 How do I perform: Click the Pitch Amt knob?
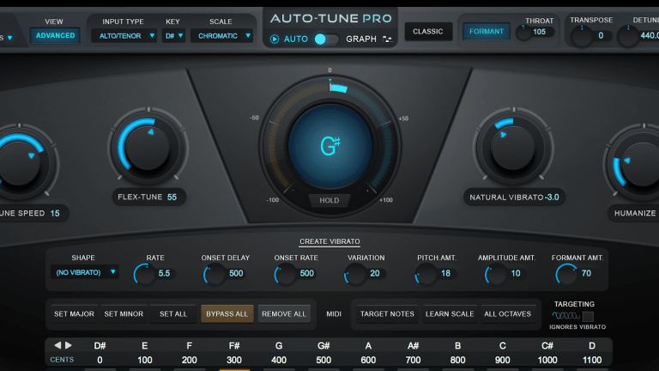click(x=425, y=274)
